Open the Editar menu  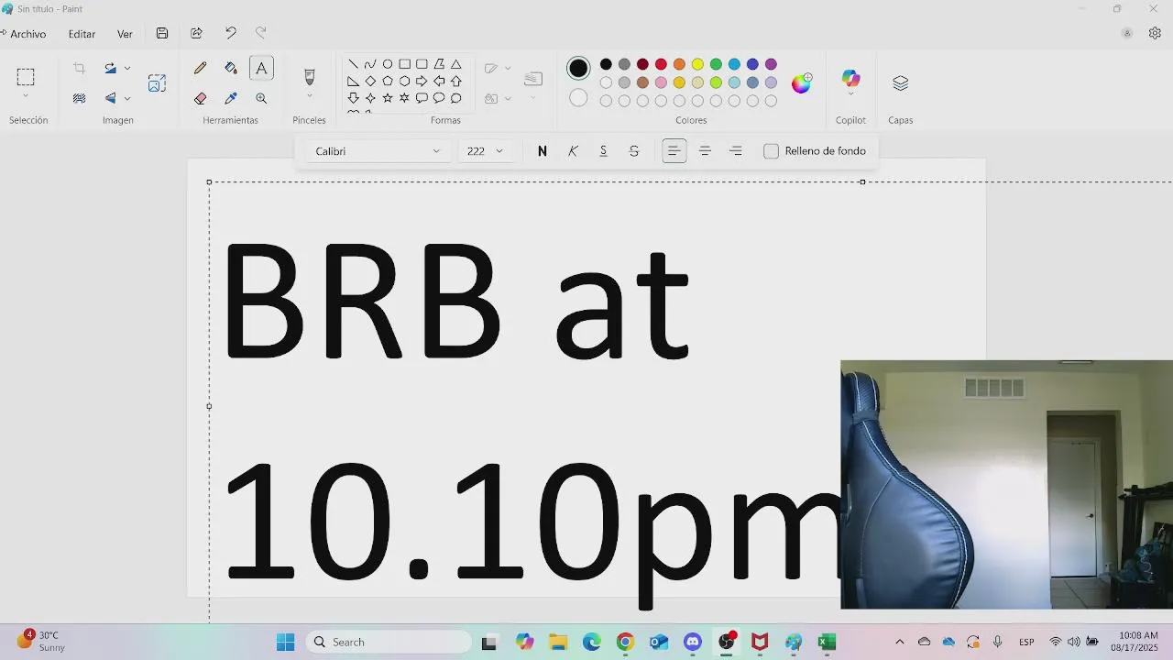tap(82, 34)
